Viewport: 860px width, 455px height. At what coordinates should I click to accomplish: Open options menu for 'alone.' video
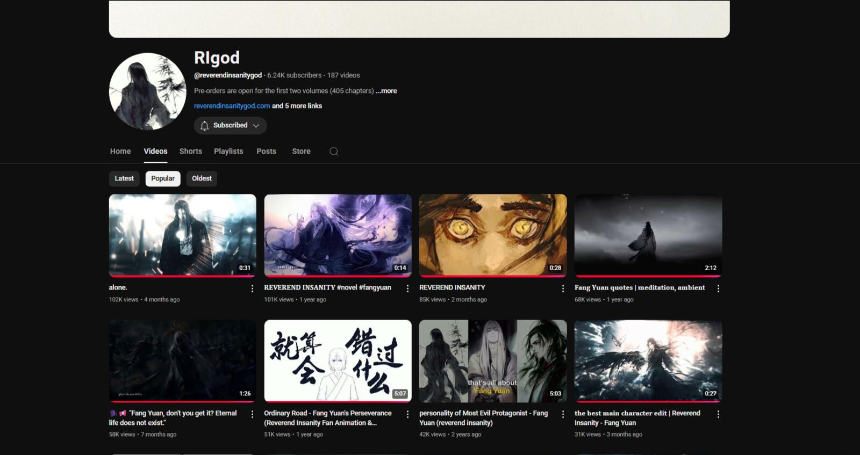(x=252, y=288)
